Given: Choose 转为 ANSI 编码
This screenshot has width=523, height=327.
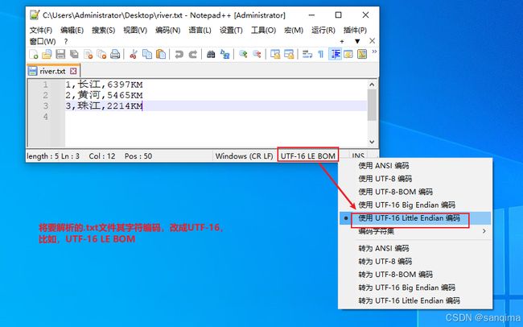Looking at the screenshot, I should 415,248.
